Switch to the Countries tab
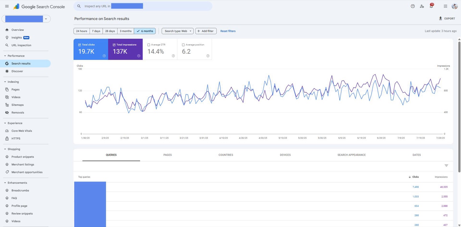The image size is (461, 227). [226, 155]
